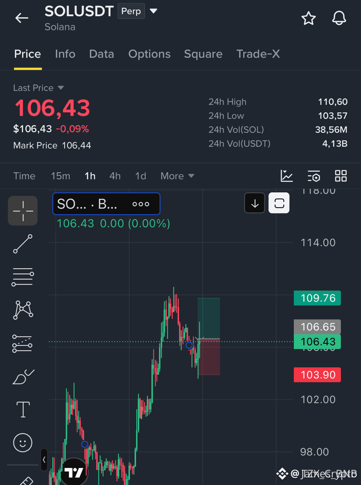The width and height of the screenshot is (361, 485).
Task: Click blue circle marker near 106 price
Action: tap(189, 345)
